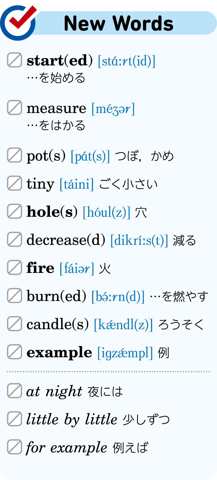Screen dimensions: 217x480
Task: Mark the tiny word checkbox
Action: click(14, 183)
